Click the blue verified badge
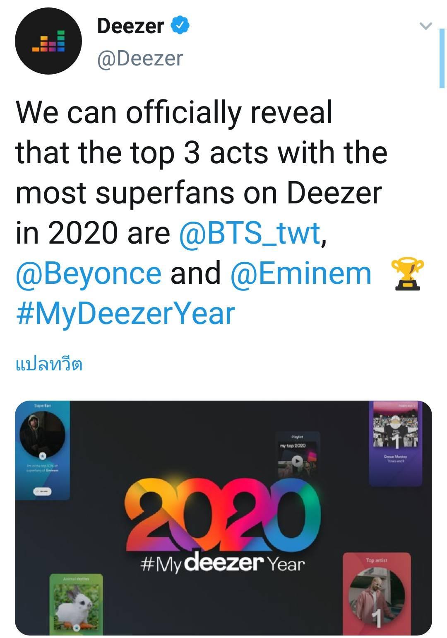 tap(180, 26)
